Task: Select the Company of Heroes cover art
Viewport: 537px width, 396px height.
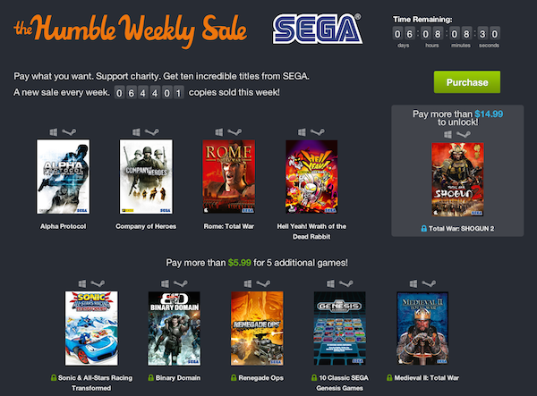Action: (x=146, y=176)
